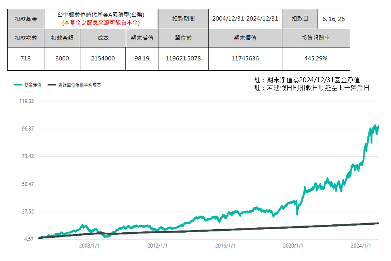The height and width of the screenshot is (261, 391).
Task: Click the note about 若遇假日則扣款日順延
Action: point(312,88)
